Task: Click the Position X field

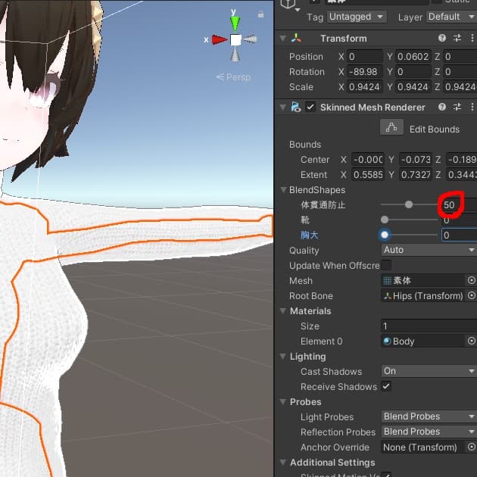Action: (365, 57)
